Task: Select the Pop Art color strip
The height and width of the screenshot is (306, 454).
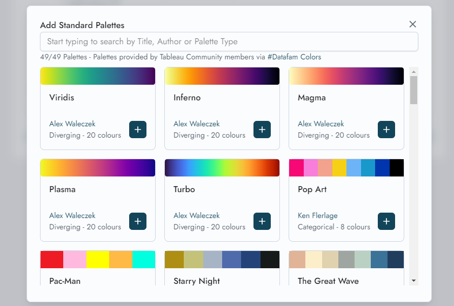Action: coord(346,168)
